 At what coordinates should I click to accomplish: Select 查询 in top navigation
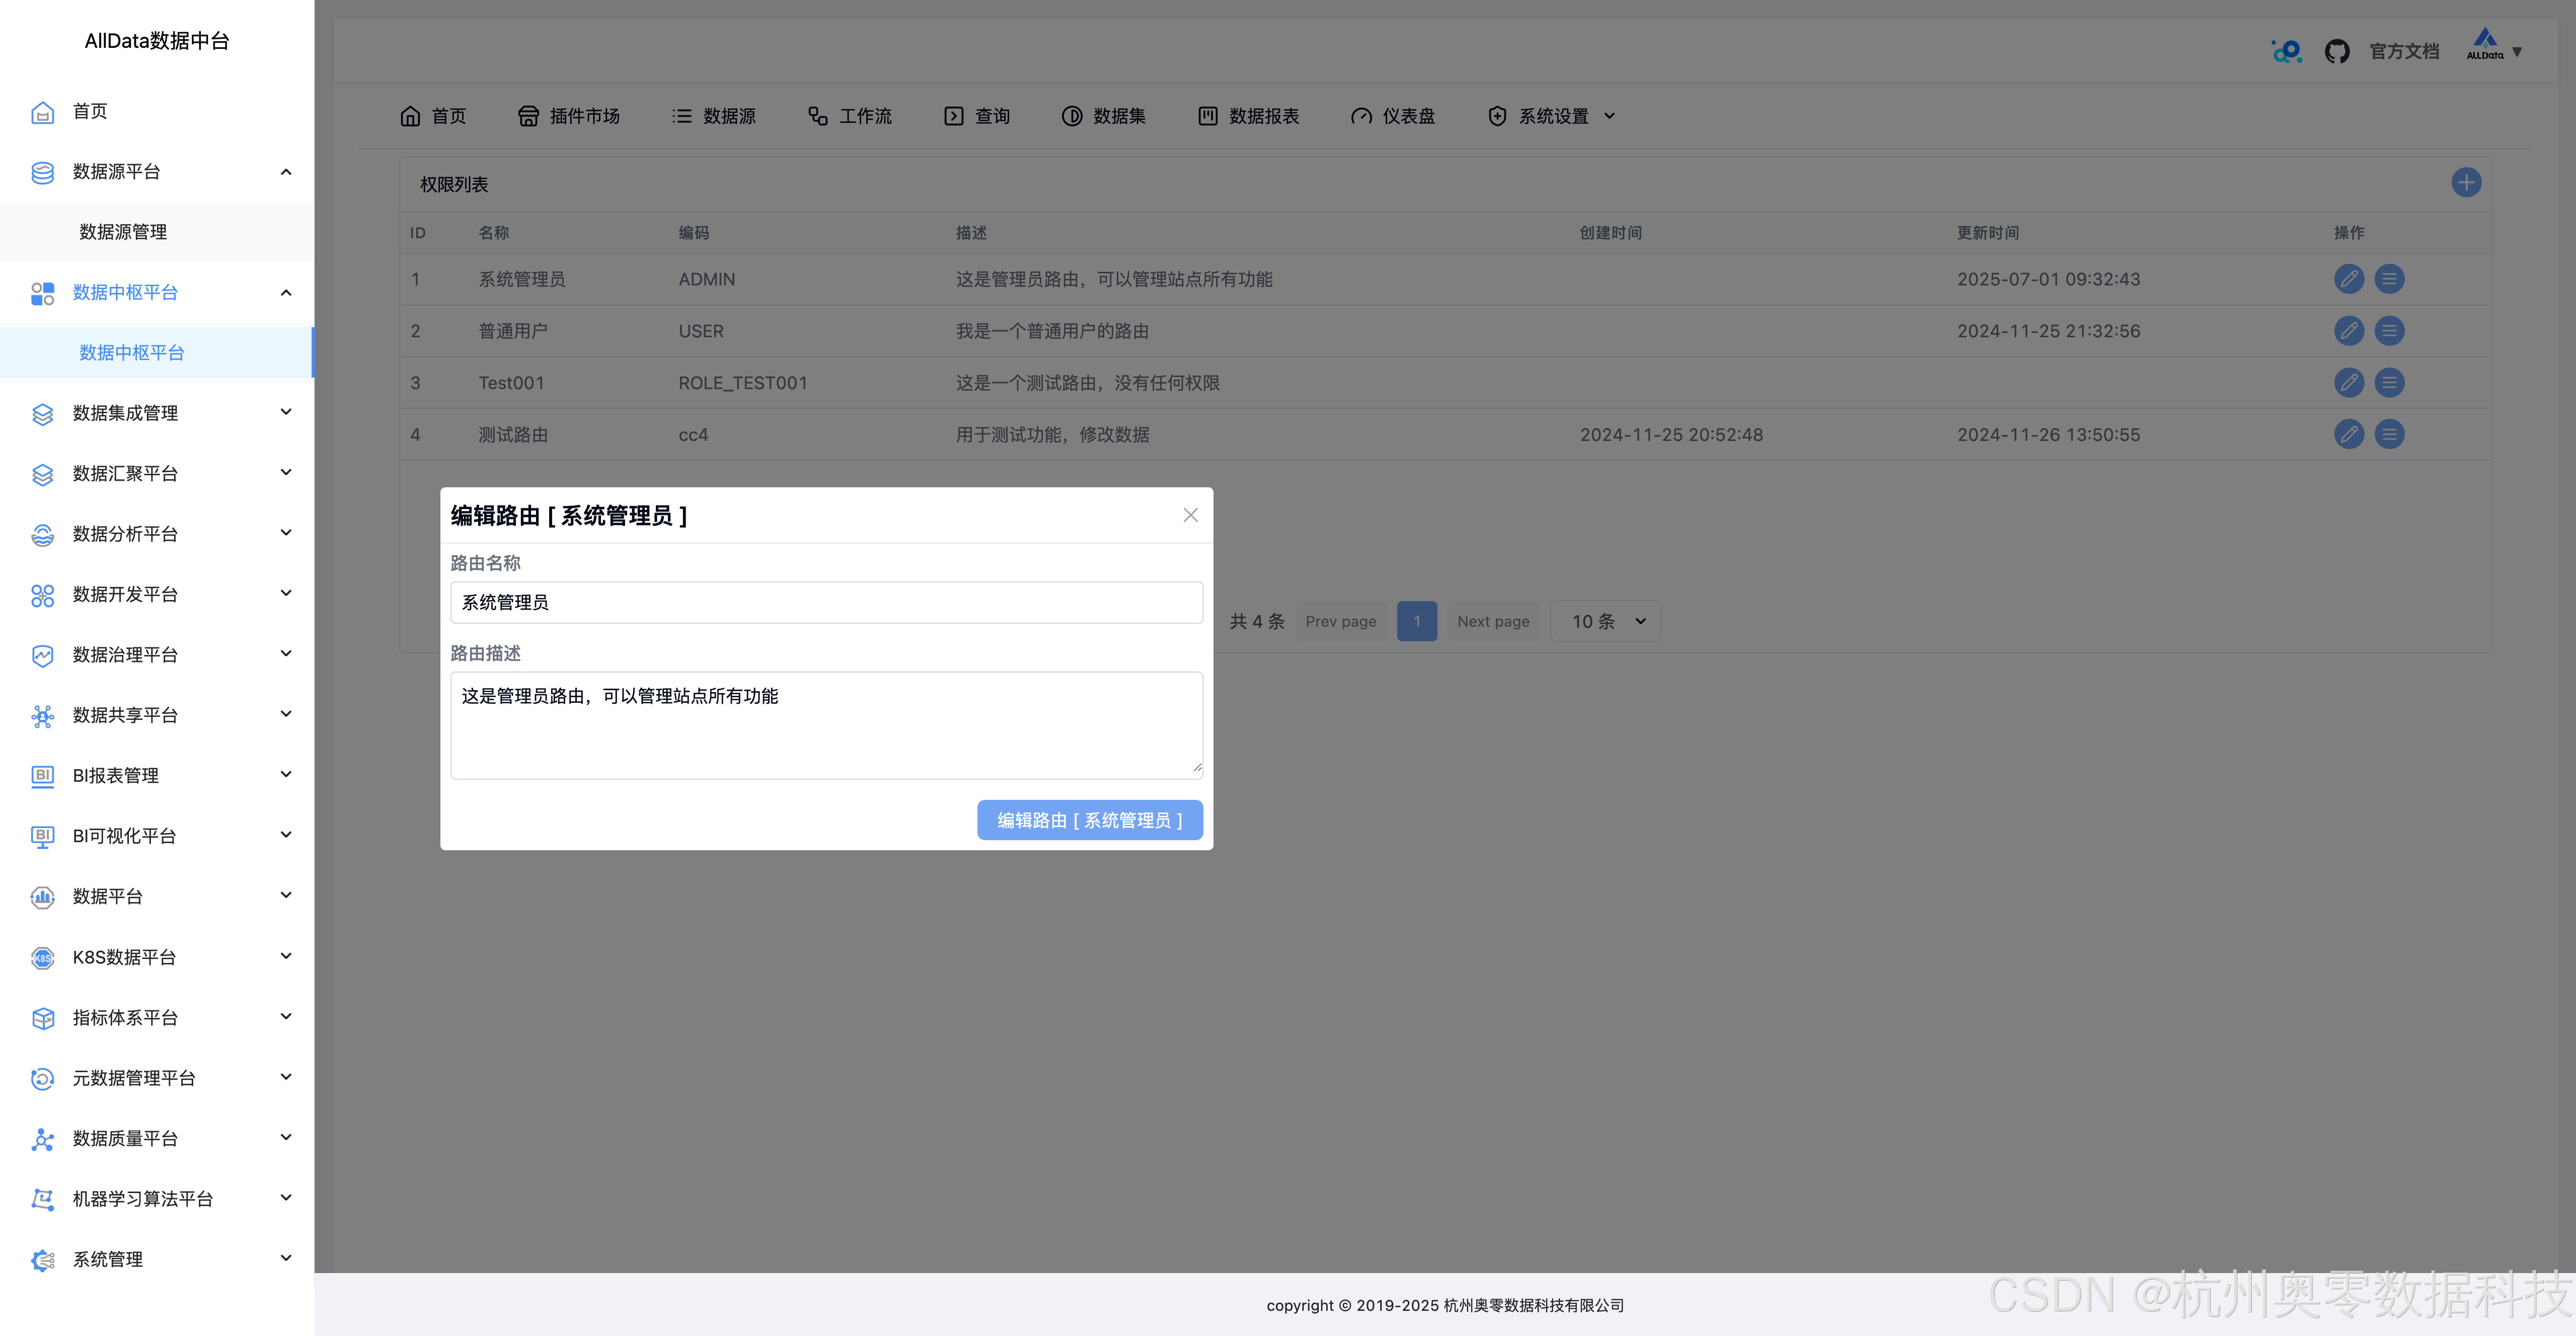(977, 116)
